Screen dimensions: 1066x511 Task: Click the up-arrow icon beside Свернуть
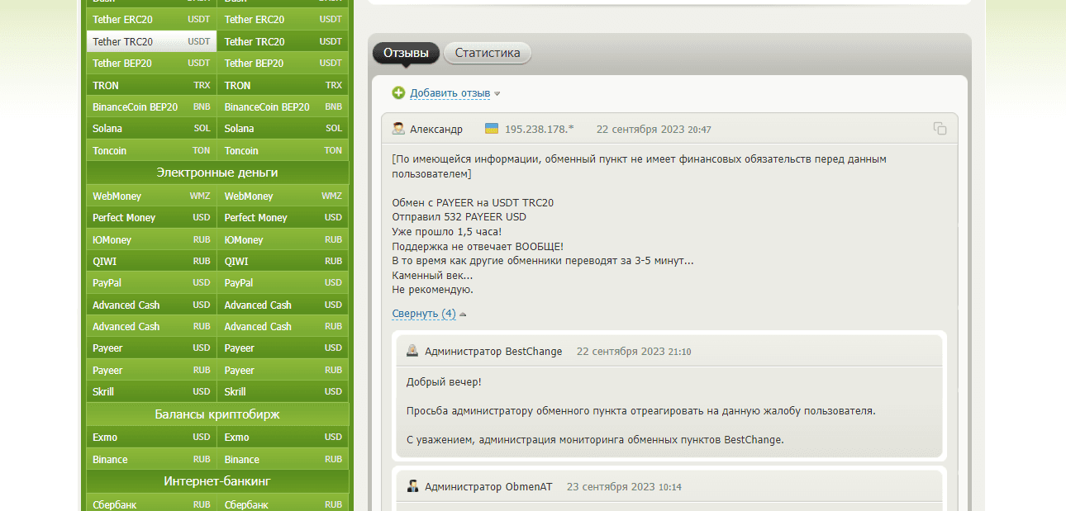(462, 314)
